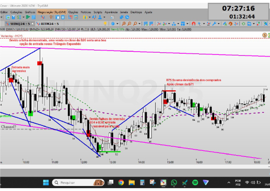This screenshot has height=191, width=270.
Task: Click the blue globe clock icon in main toolbar
Action: pyautogui.click(x=127, y=17)
